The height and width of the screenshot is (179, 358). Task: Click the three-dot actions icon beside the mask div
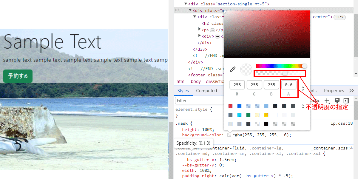tap(177, 10)
